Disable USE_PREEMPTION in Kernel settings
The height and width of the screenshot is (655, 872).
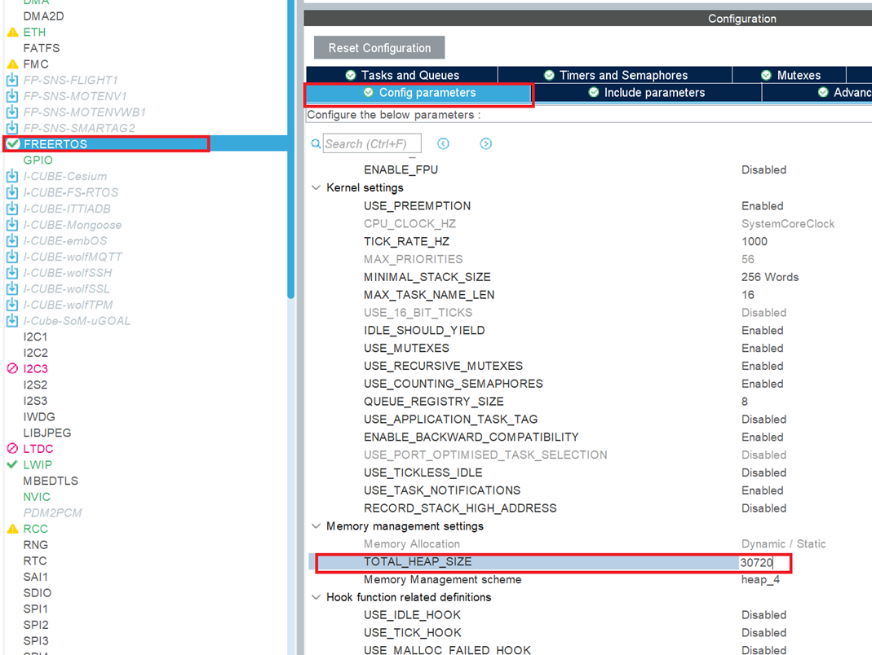pyautogui.click(x=763, y=205)
